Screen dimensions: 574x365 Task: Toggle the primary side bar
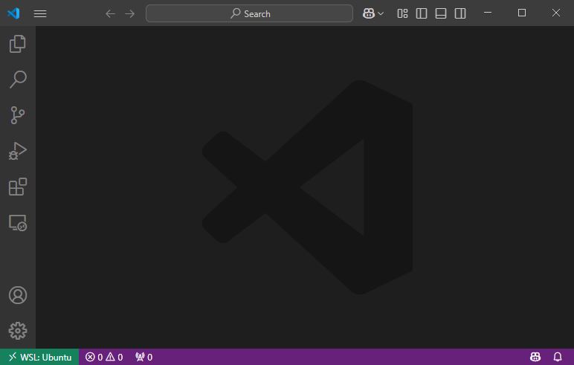click(422, 13)
